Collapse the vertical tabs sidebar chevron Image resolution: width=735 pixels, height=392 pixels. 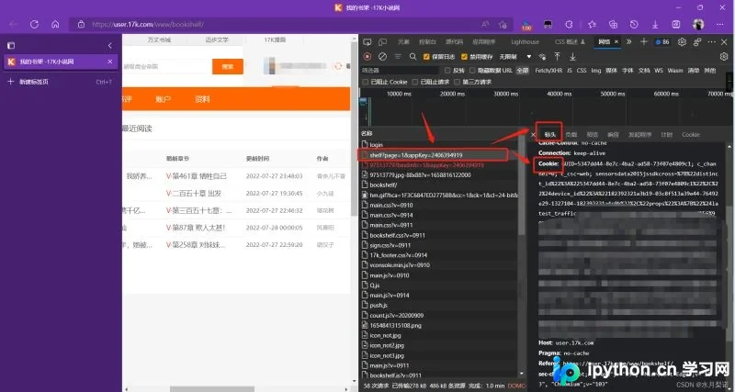[109, 45]
